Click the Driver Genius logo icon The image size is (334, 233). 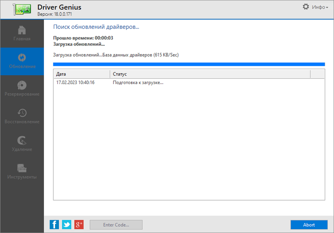click(22, 9)
